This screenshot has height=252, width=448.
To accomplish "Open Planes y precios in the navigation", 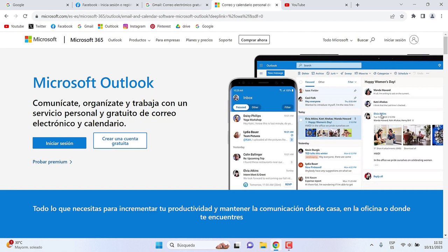I will click(199, 40).
